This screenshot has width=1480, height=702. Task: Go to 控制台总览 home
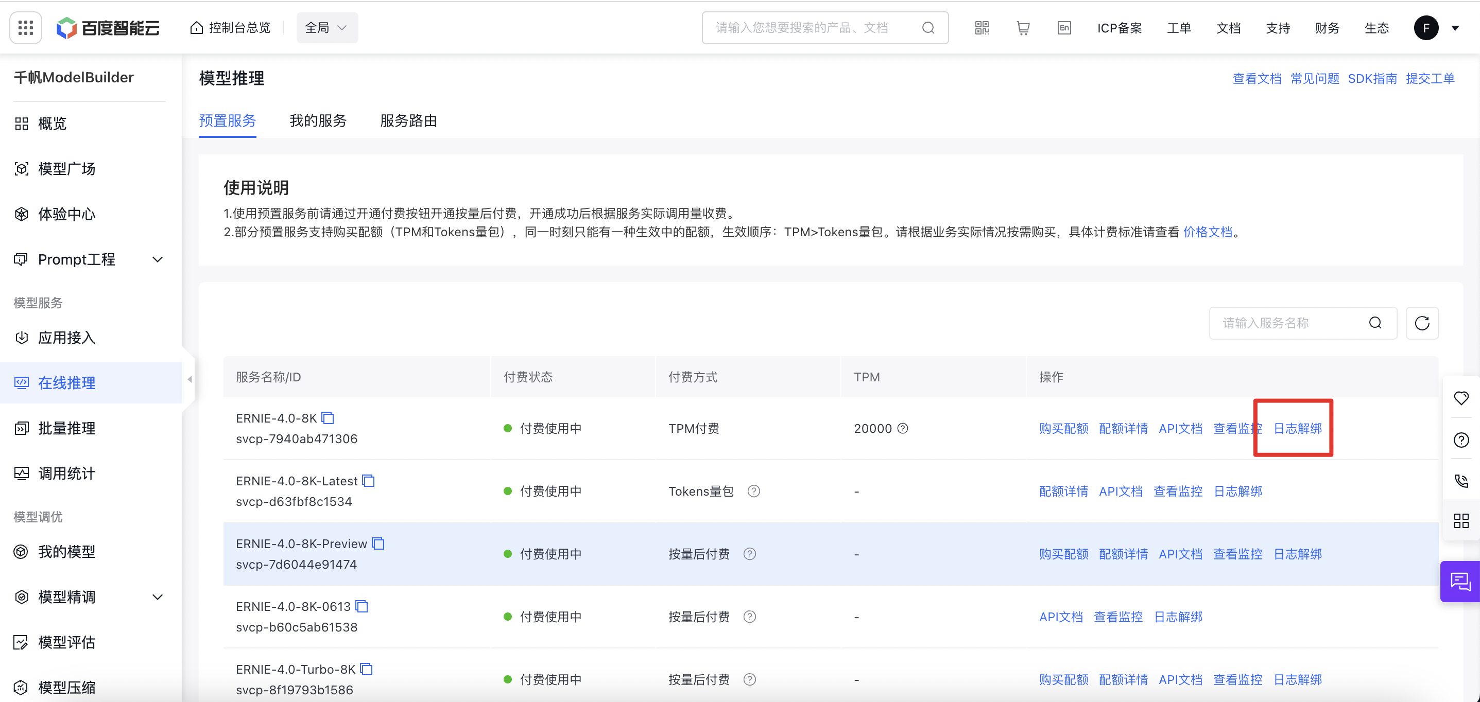coord(230,28)
